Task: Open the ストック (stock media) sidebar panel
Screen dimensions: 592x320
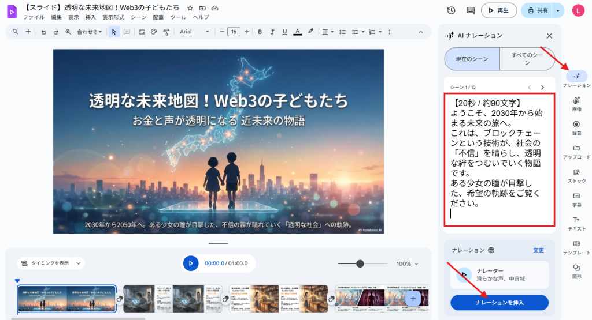Action: [576, 175]
